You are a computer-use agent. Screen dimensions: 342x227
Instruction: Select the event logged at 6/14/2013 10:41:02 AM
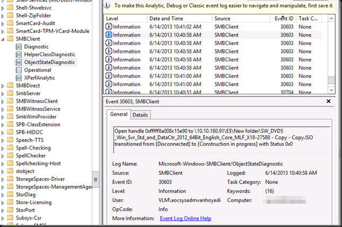[213, 27]
